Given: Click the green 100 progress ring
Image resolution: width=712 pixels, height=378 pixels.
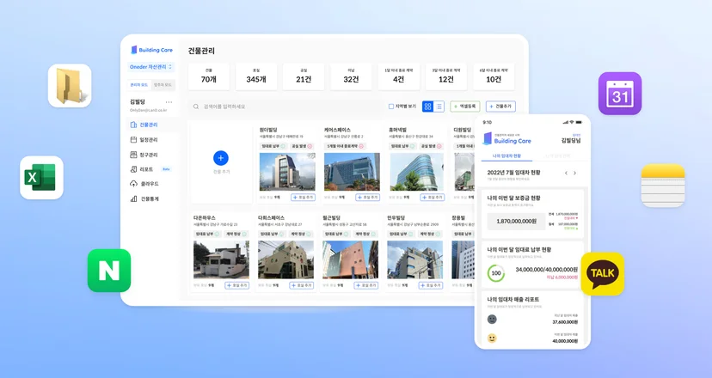Looking at the screenshot, I should 496,273.
